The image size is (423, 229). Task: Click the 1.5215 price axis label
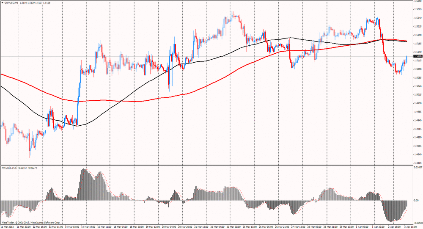[418, 27]
